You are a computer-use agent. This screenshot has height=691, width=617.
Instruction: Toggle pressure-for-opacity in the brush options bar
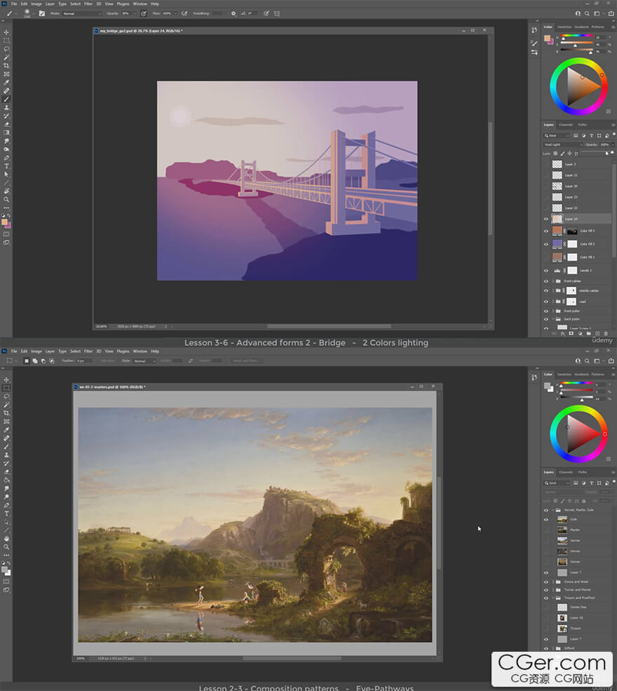coord(144,13)
